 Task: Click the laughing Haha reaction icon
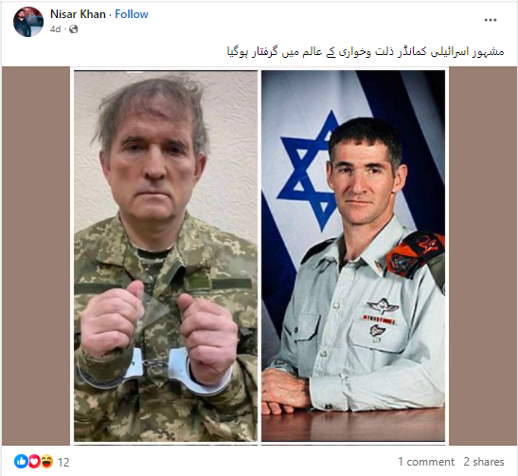coord(46,461)
